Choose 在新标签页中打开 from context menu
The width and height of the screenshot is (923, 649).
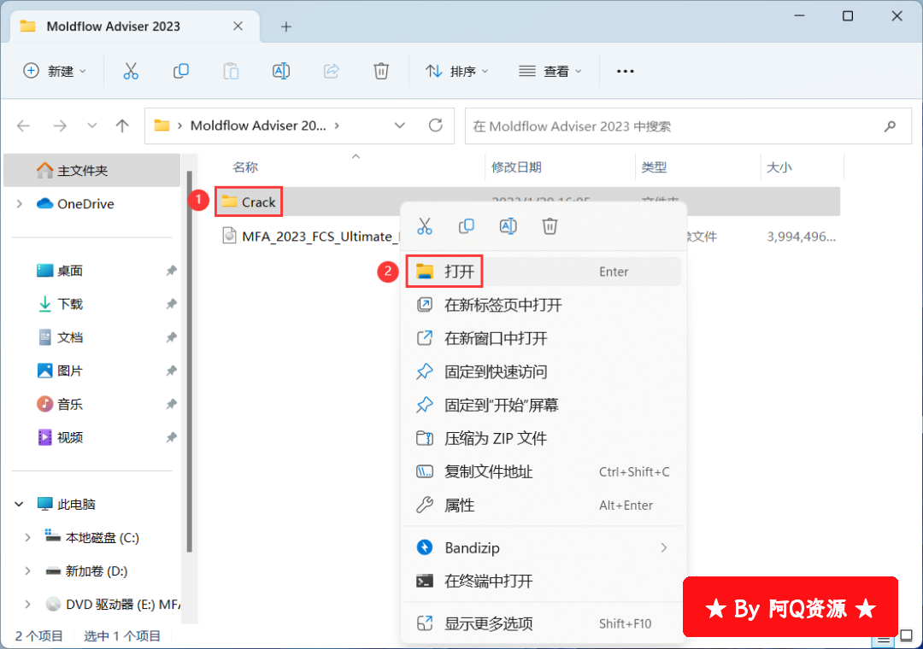click(543, 305)
